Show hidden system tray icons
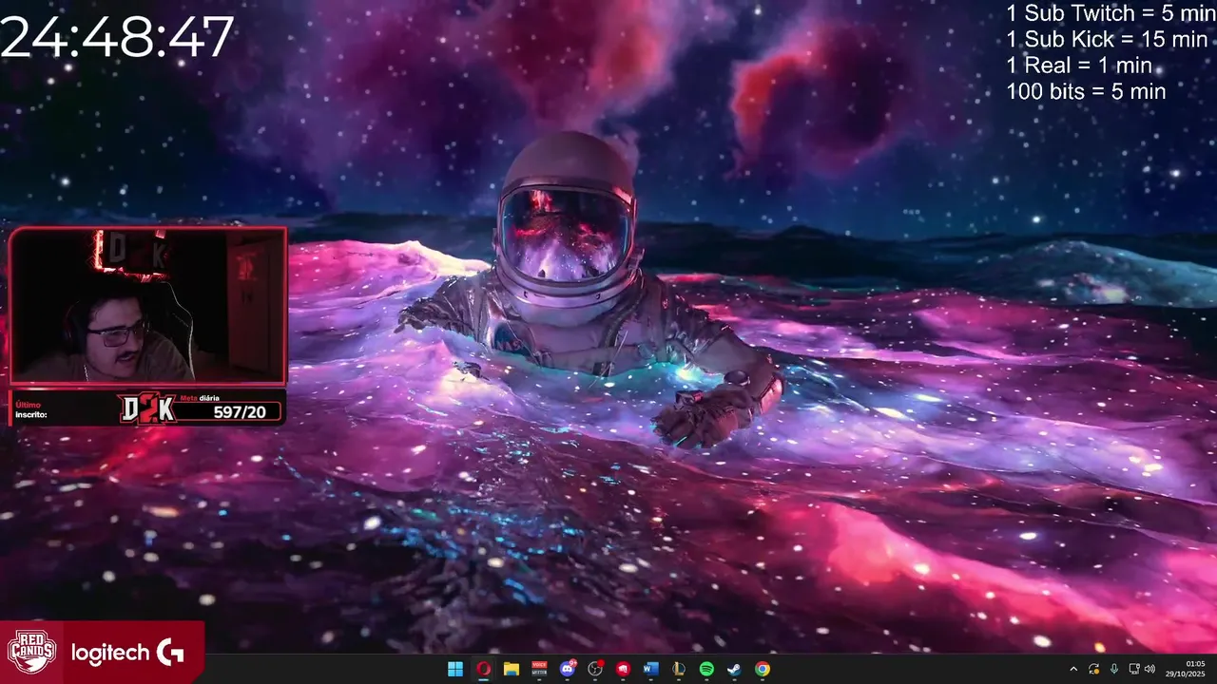The height and width of the screenshot is (684, 1217). pyautogui.click(x=1073, y=669)
